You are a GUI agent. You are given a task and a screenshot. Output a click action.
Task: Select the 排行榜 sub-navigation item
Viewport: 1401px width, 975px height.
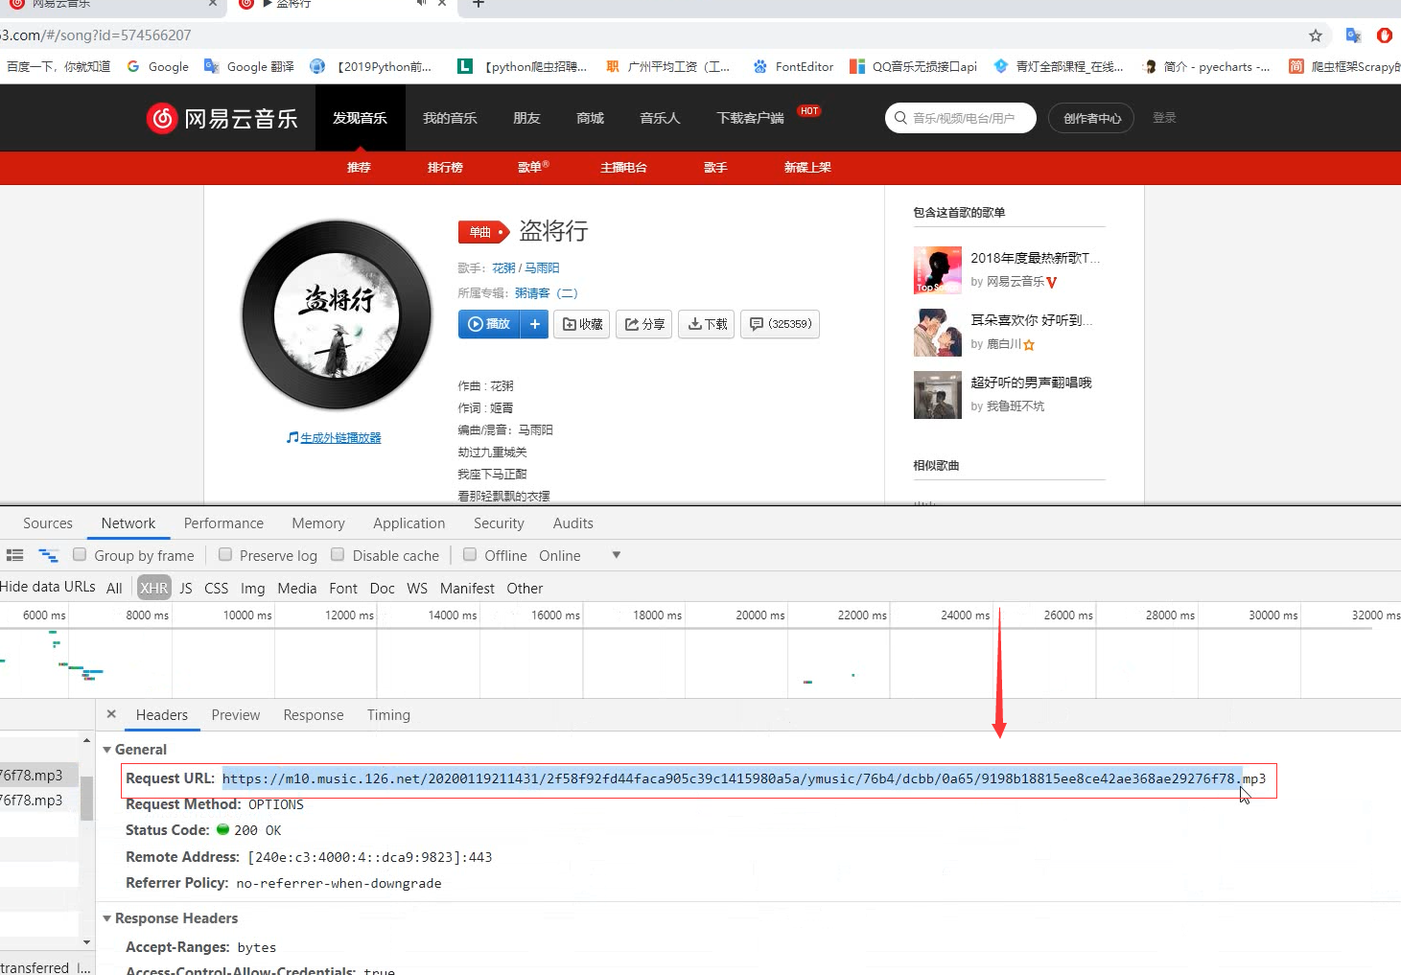(445, 167)
